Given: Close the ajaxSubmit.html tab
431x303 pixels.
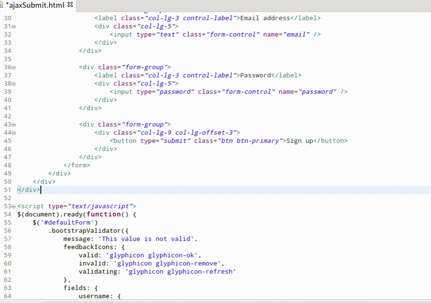Looking at the screenshot, I should (x=70, y=4).
